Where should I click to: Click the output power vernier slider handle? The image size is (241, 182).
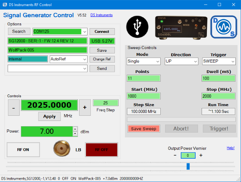[x=188, y=166]
